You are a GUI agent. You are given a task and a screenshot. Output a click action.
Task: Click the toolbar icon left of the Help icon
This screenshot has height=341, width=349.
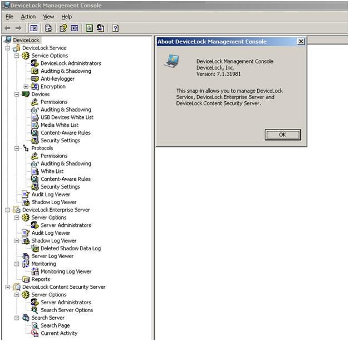click(x=100, y=28)
